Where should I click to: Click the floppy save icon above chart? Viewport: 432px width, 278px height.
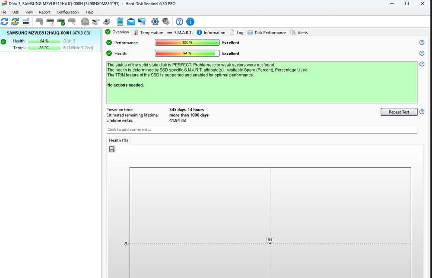coord(111,149)
